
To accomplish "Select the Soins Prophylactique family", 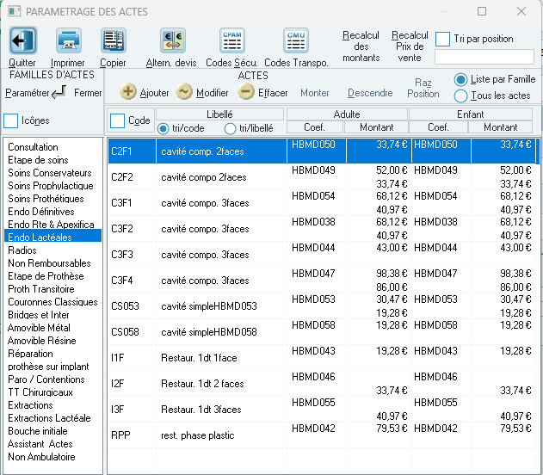I will click(53, 186).
